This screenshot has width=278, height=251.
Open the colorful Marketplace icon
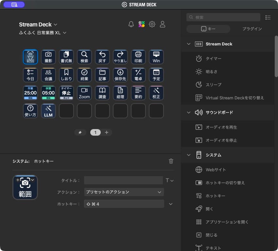(x=142, y=24)
